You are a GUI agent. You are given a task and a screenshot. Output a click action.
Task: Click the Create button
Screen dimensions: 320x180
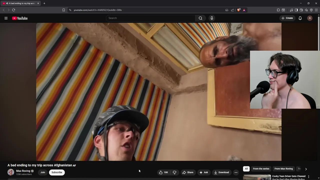coord(287,18)
